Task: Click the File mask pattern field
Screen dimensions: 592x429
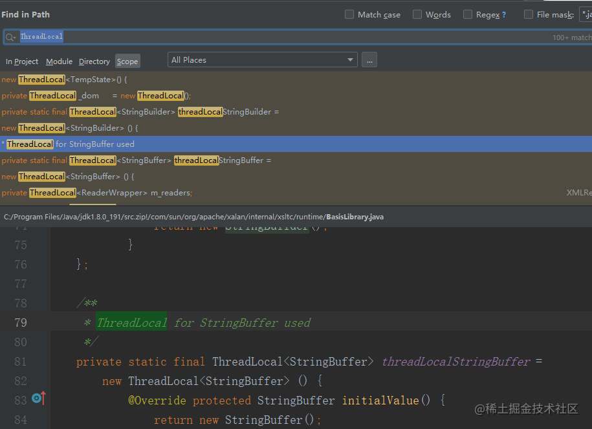Action: 586,15
